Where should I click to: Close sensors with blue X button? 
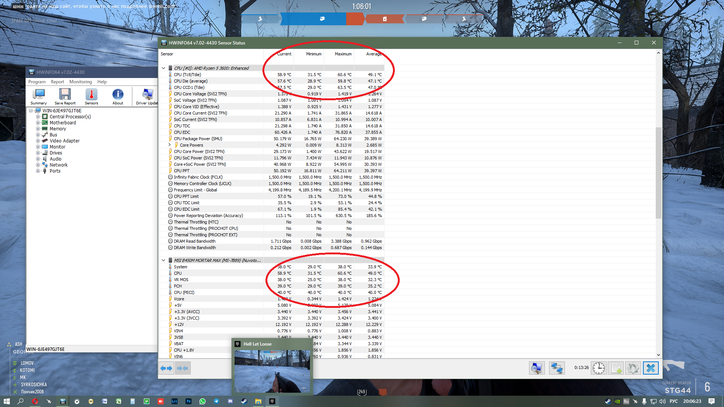click(650, 368)
